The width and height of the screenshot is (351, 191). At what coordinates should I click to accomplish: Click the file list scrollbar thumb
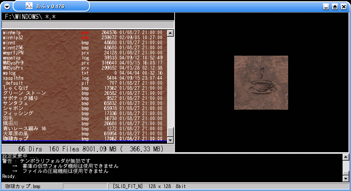(x=170, y=132)
